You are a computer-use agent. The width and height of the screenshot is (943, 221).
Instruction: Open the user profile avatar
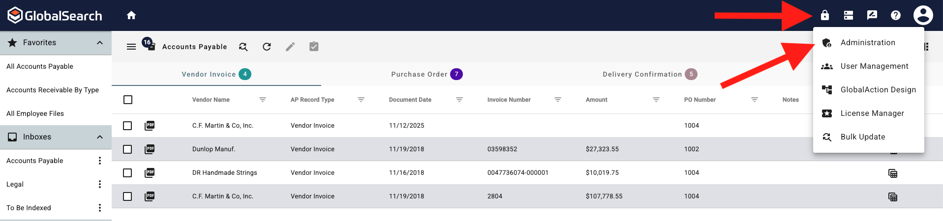click(923, 15)
